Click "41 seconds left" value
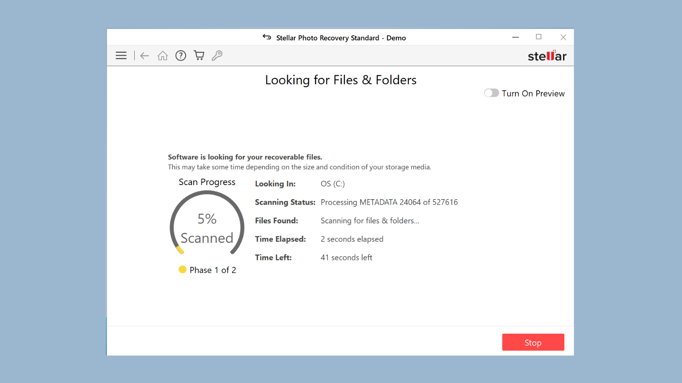 346,257
